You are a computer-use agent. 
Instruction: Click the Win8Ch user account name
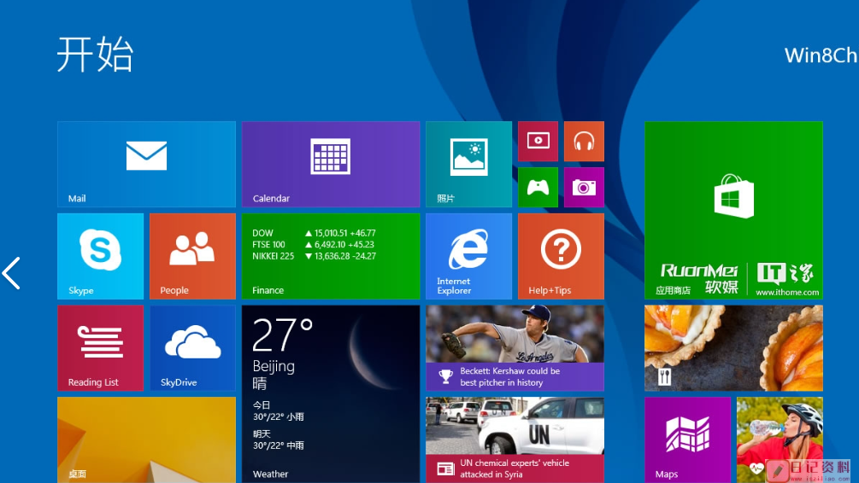tap(821, 55)
